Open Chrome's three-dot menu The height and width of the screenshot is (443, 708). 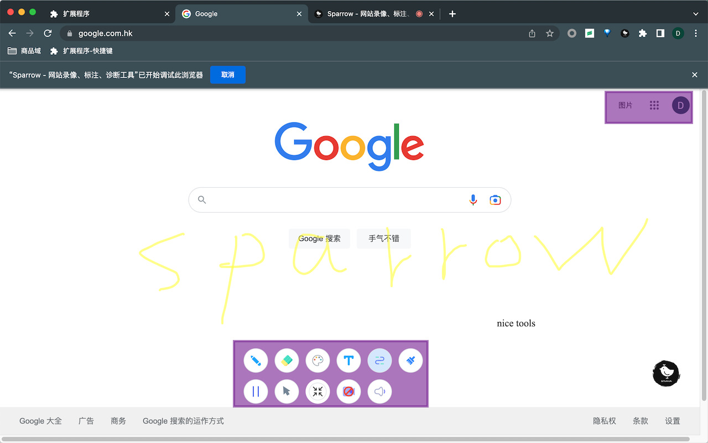pos(696,33)
